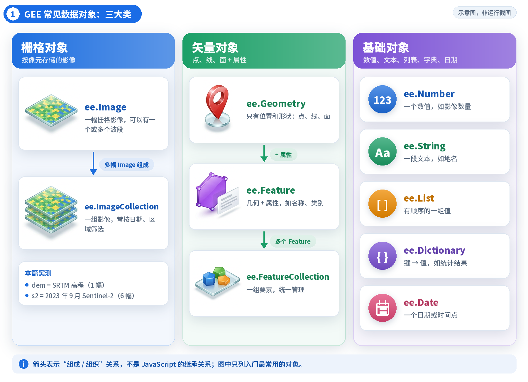The width and height of the screenshot is (528, 382).
Task: Click the blue 123 Number icon
Action: [383, 100]
